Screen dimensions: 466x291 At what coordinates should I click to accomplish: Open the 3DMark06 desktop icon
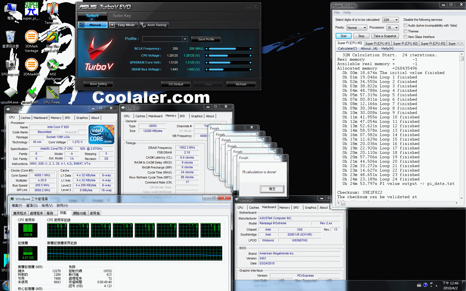[x=31, y=65]
